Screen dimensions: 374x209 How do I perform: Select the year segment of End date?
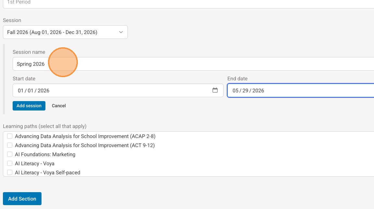pos(258,91)
